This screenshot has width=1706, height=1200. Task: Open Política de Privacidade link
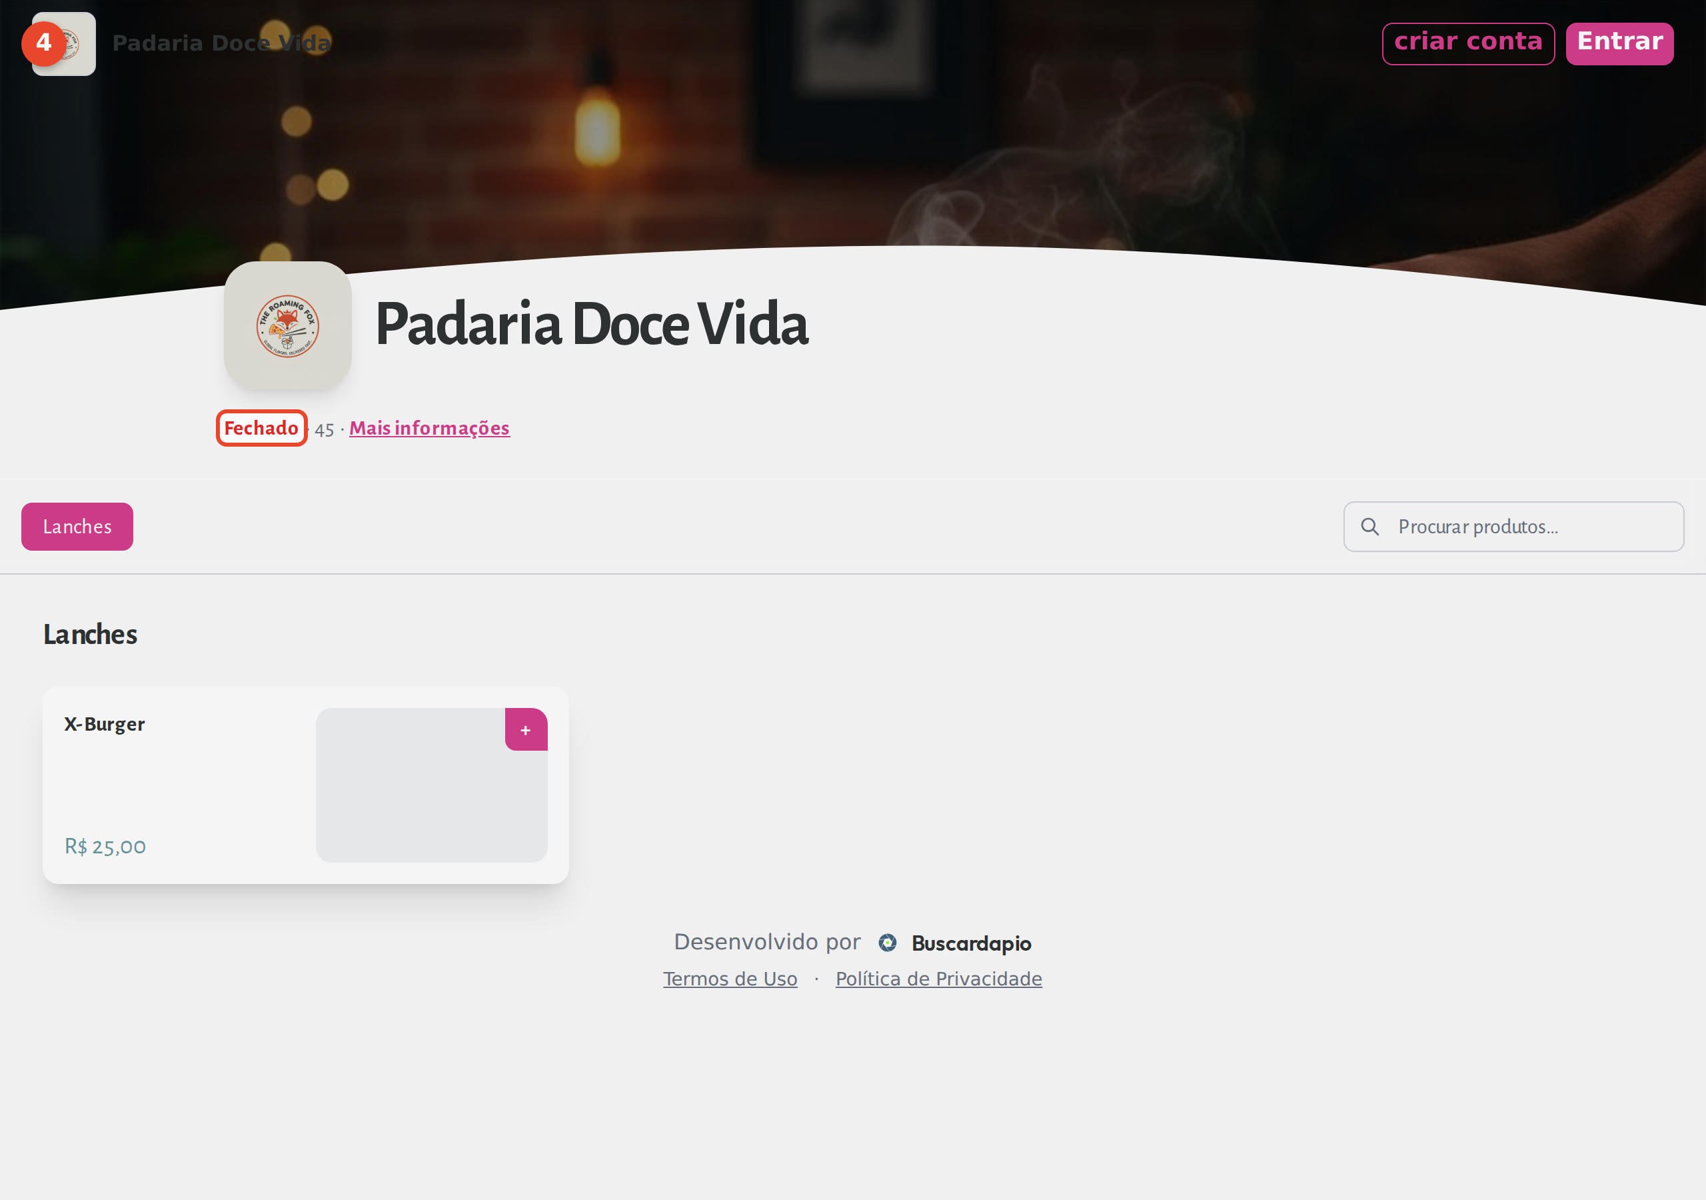pos(938,979)
